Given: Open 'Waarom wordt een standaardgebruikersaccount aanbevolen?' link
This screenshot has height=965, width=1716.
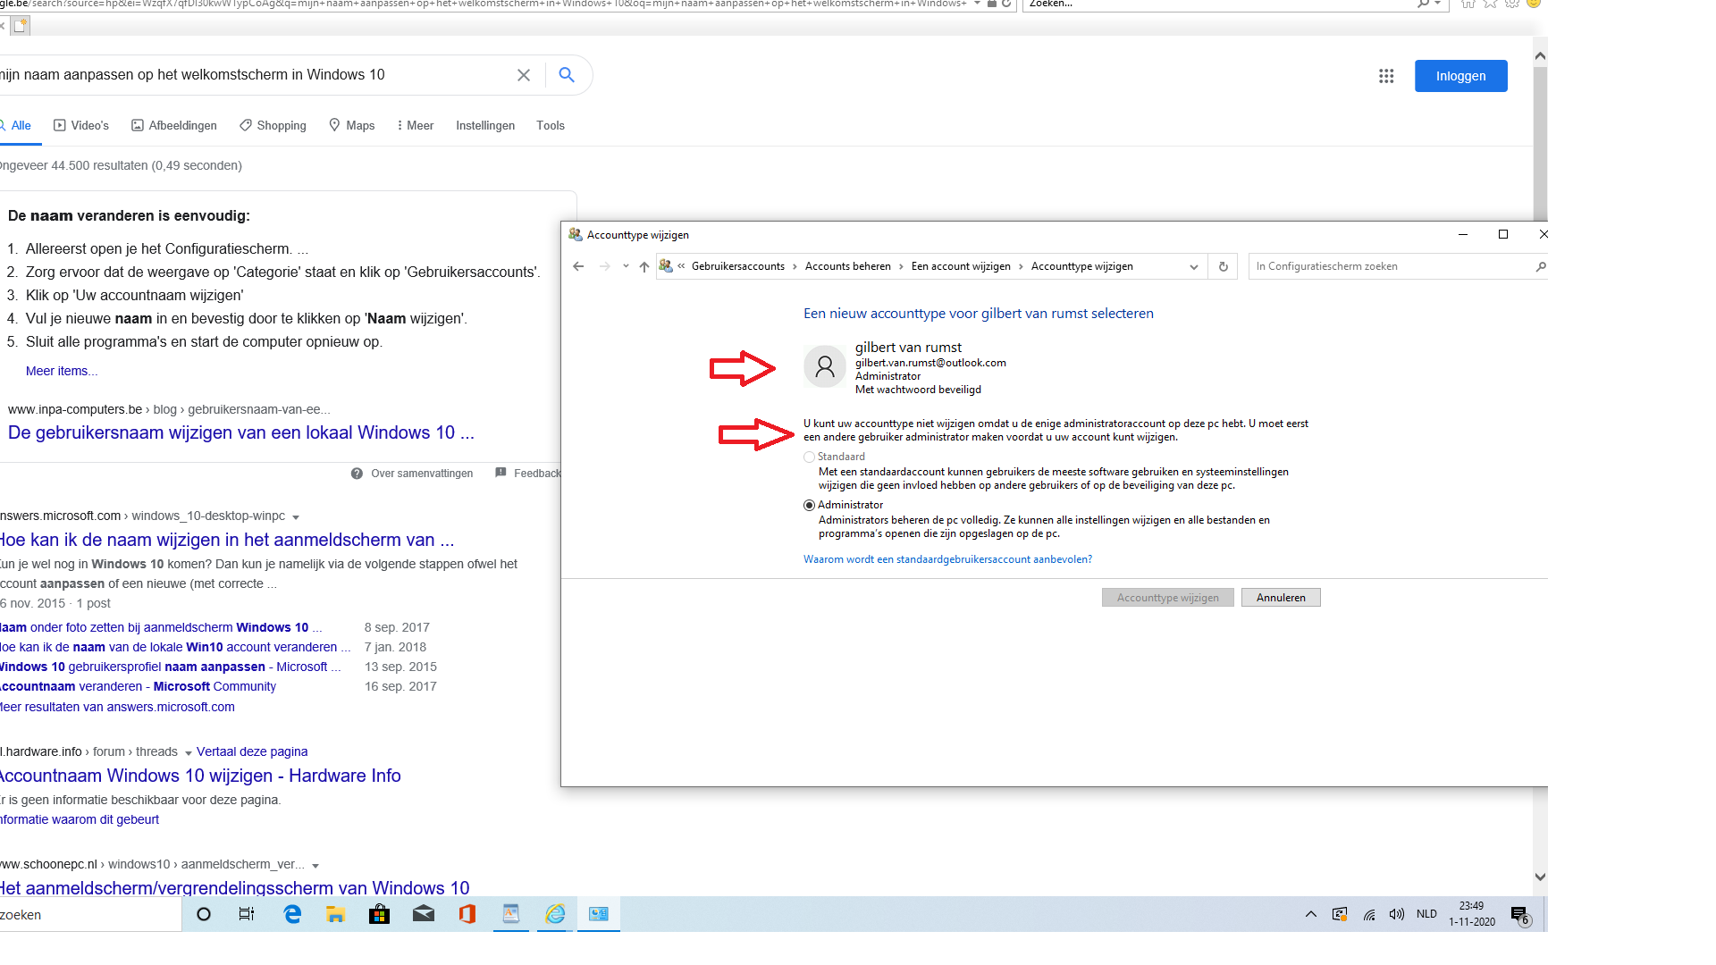Looking at the screenshot, I should point(947,559).
